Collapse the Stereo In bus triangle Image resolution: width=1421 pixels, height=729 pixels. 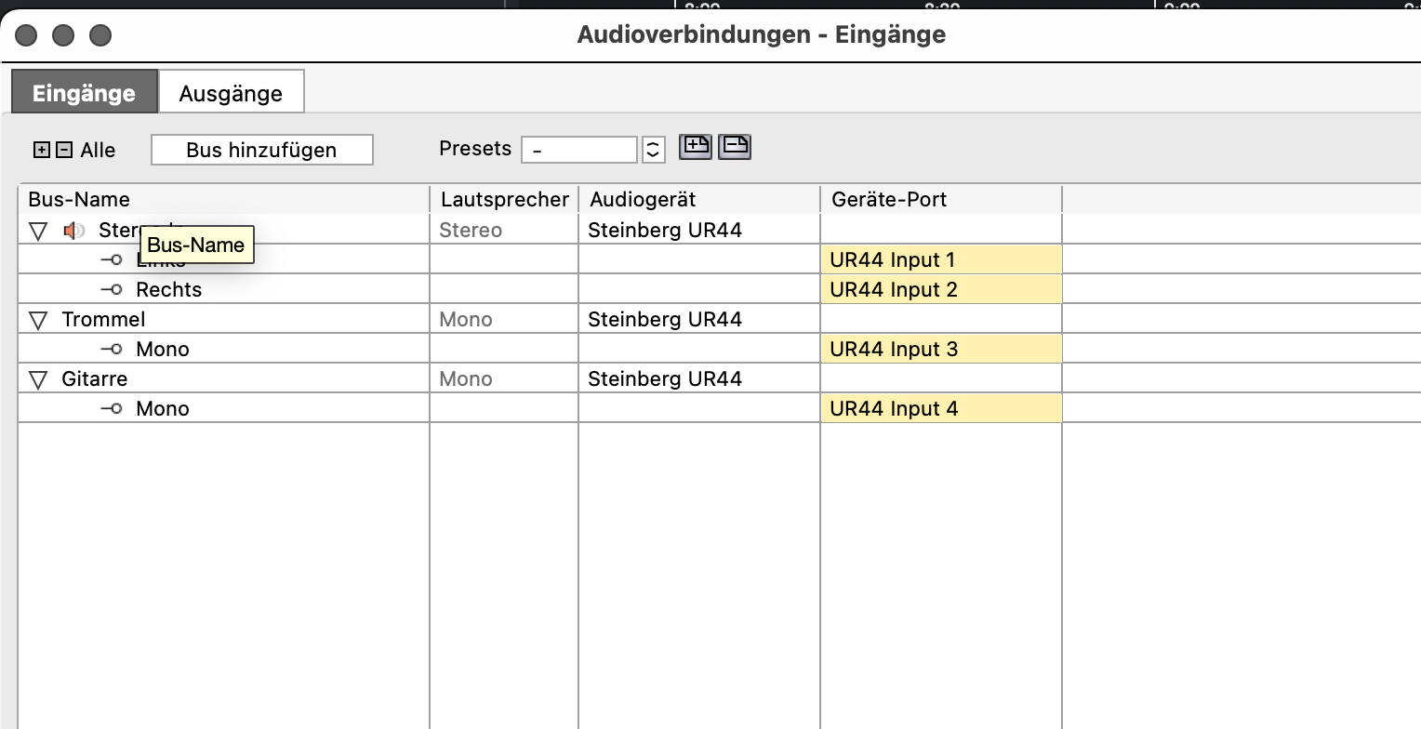tap(38, 231)
